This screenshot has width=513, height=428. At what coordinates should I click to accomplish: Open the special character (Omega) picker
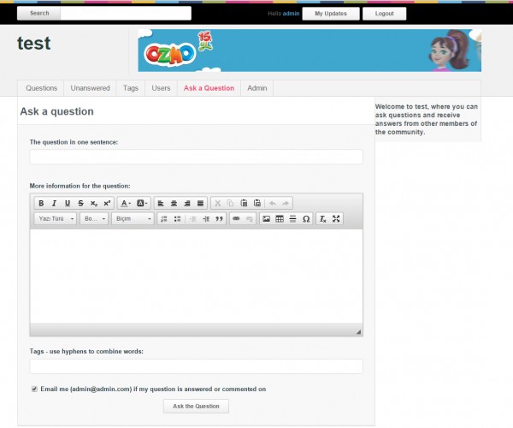click(306, 219)
